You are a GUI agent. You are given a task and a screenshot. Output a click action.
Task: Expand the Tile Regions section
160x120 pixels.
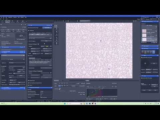coord(31,30)
